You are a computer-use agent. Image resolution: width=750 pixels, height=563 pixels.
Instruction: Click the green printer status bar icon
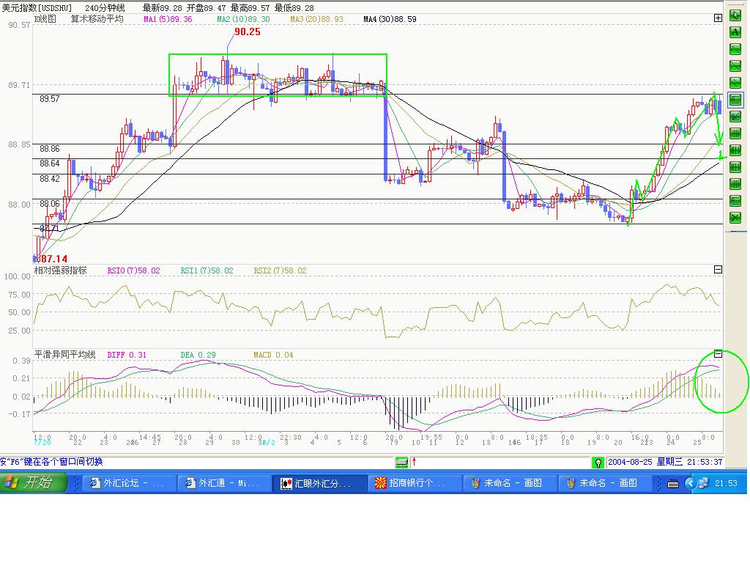coord(401,463)
